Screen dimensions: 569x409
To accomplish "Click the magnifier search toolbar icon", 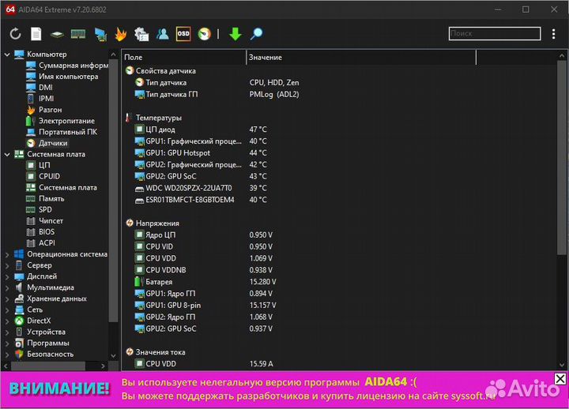I will tap(257, 34).
